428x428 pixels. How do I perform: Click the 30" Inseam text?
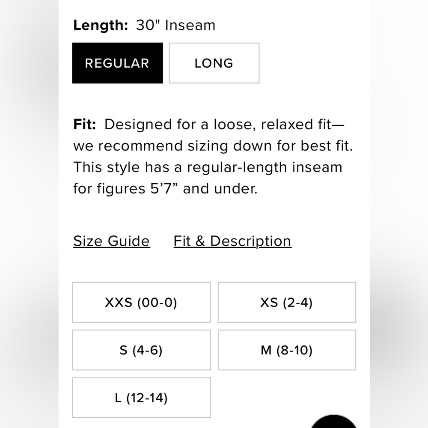click(x=176, y=25)
